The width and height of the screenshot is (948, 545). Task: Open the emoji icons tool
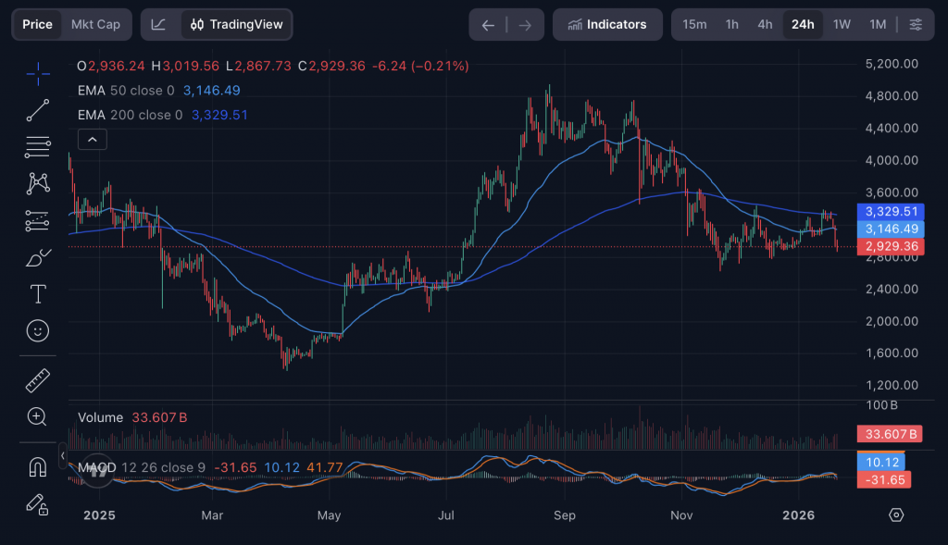38,330
